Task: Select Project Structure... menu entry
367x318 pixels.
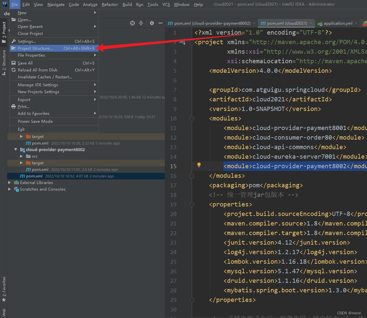Action: pyautogui.click(x=54, y=48)
